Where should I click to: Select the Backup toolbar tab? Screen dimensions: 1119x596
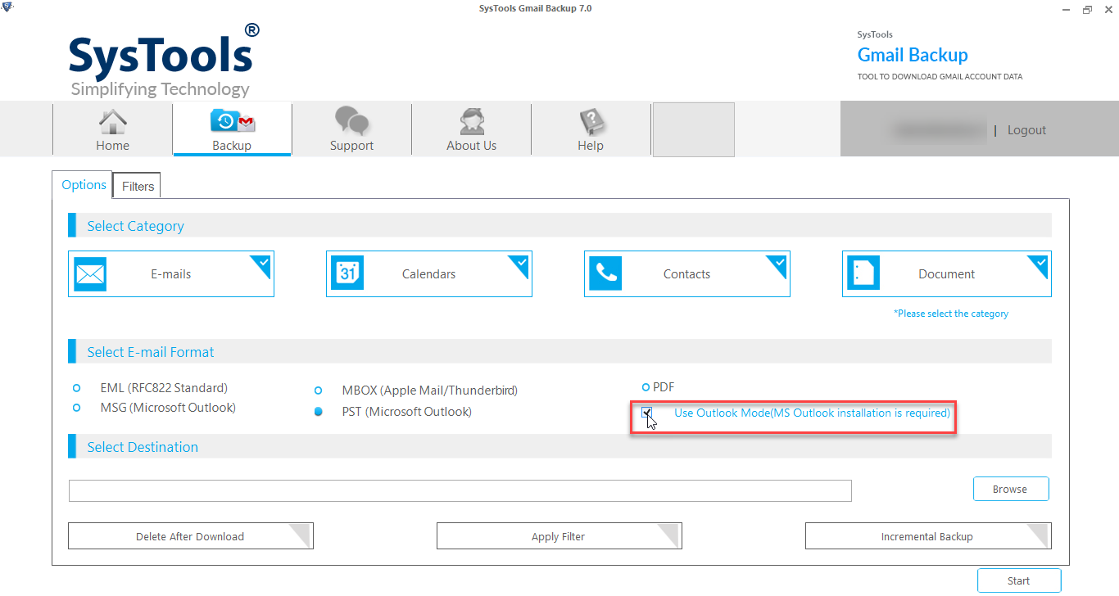click(232, 129)
